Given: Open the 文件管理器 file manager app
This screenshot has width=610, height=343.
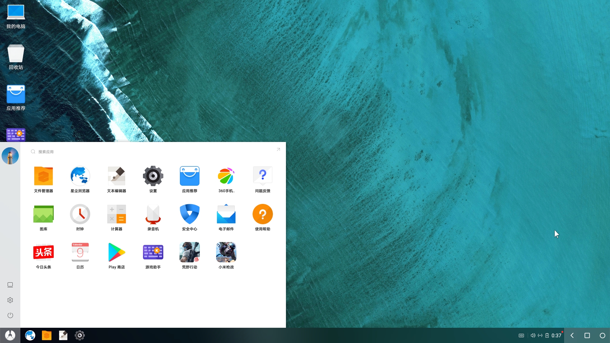Looking at the screenshot, I should [44, 179].
